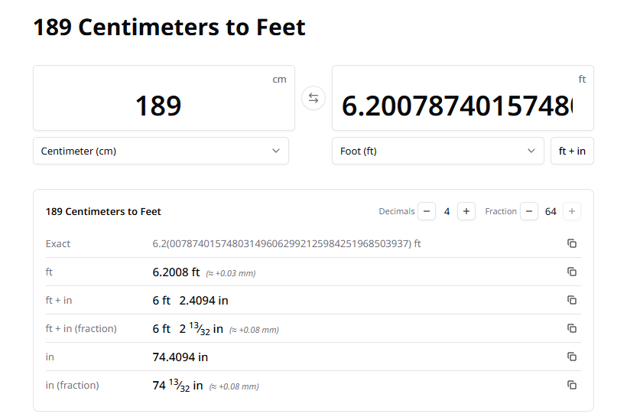Edit the 189 cm input field
Viewport: 640px width, 417px height.
[164, 98]
